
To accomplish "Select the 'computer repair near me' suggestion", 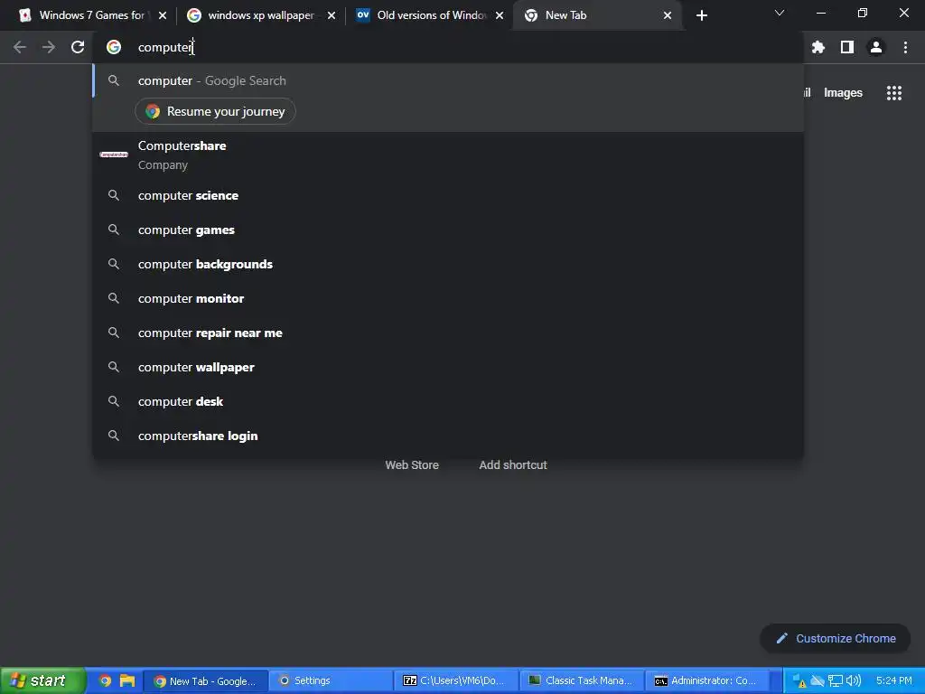I will point(448,333).
